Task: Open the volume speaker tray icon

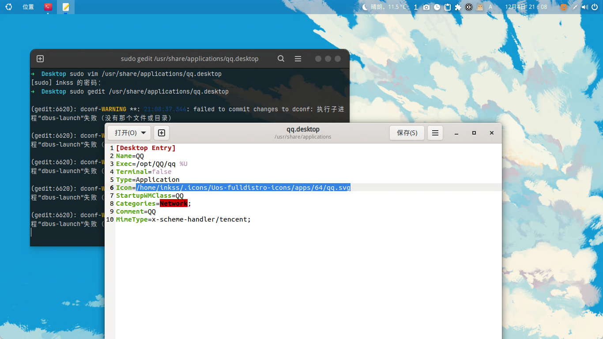Action: tap(585, 7)
